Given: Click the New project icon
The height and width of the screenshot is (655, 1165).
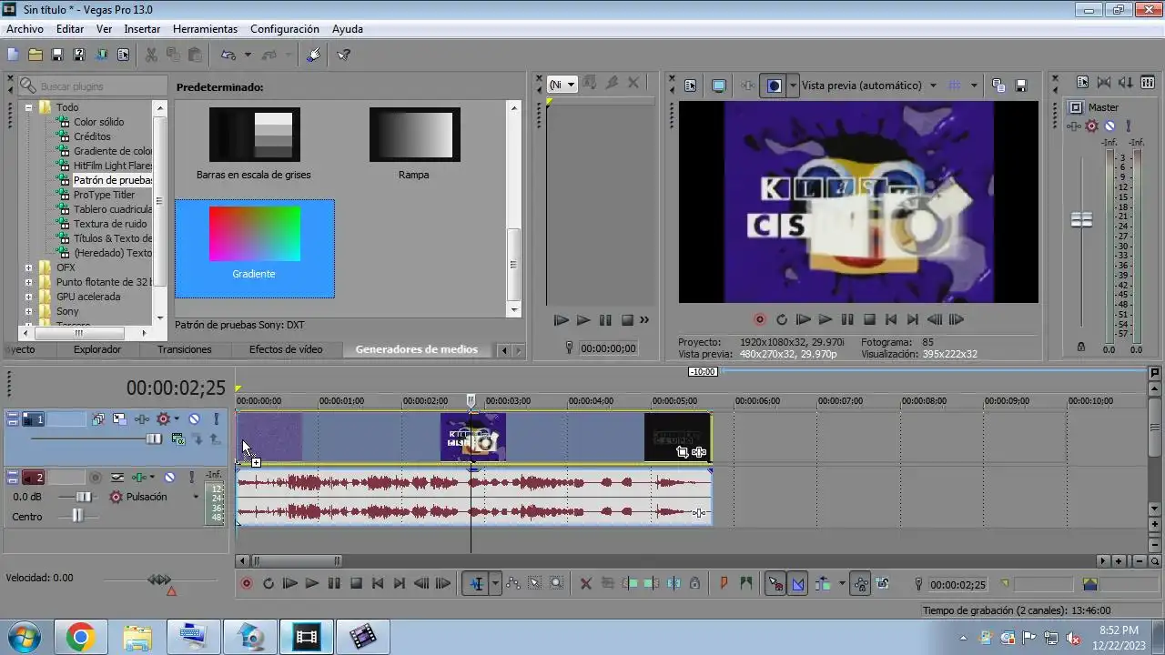Looking at the screenshot, I should click(13, 55).
